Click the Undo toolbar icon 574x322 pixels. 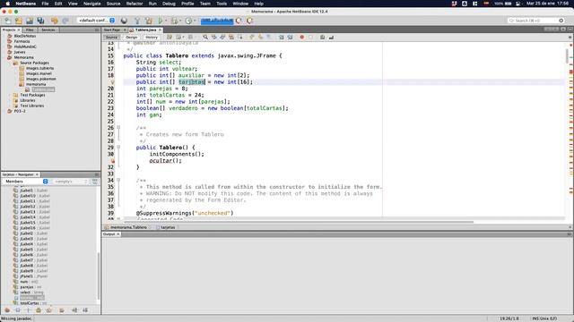(x=55, y=21)
